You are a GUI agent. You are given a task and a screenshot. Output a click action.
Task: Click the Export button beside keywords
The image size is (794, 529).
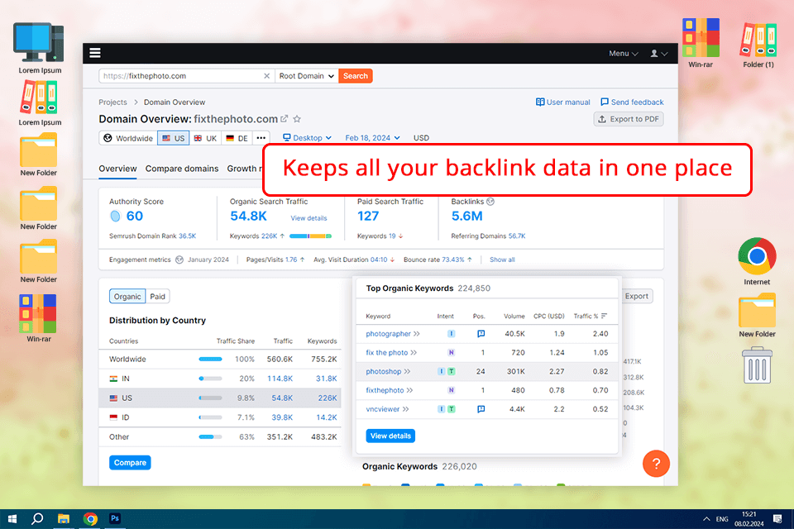pyautogui.click(x=637, y=296)
